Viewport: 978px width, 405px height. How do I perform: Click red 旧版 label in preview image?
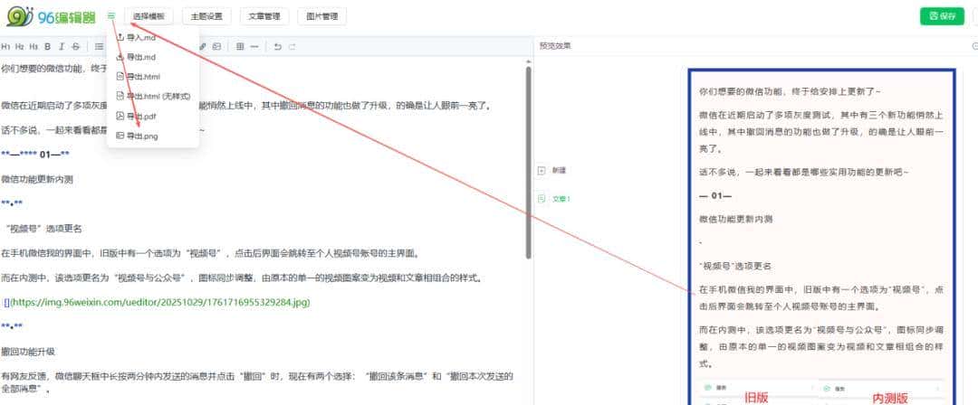[x=756, y=398]
